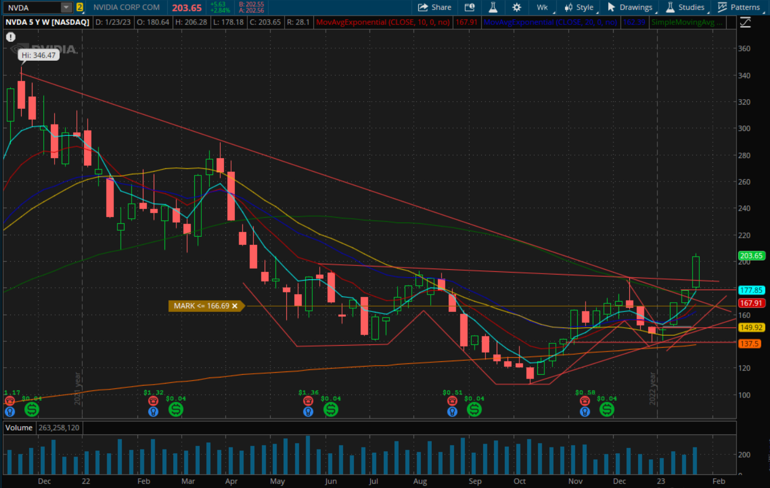Viewport: 770px width, 488px height.
Task: Click red earnings phone icon labeled 1.17
Action: click(9, 401)
